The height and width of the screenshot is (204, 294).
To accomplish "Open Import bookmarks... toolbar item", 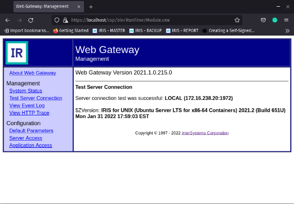I will pos(27,30).
